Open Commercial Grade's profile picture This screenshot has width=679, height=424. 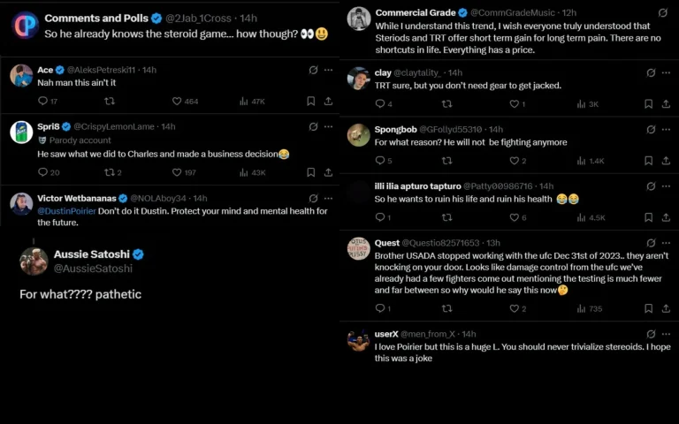coord(358,19)
